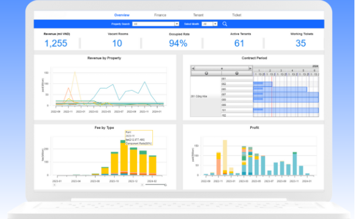Select room row 101 in Contract Period
355x219 pixels.
(237, 110)
